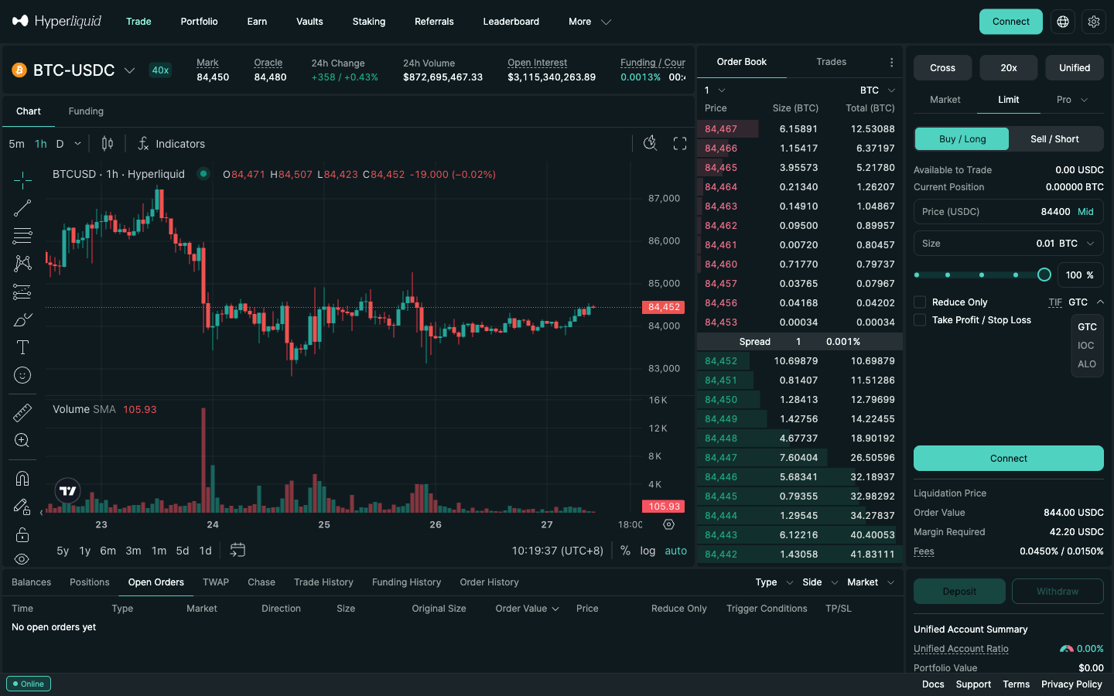
Task: Open chart go-to-date calendar
Action: (x=237, y=550)
